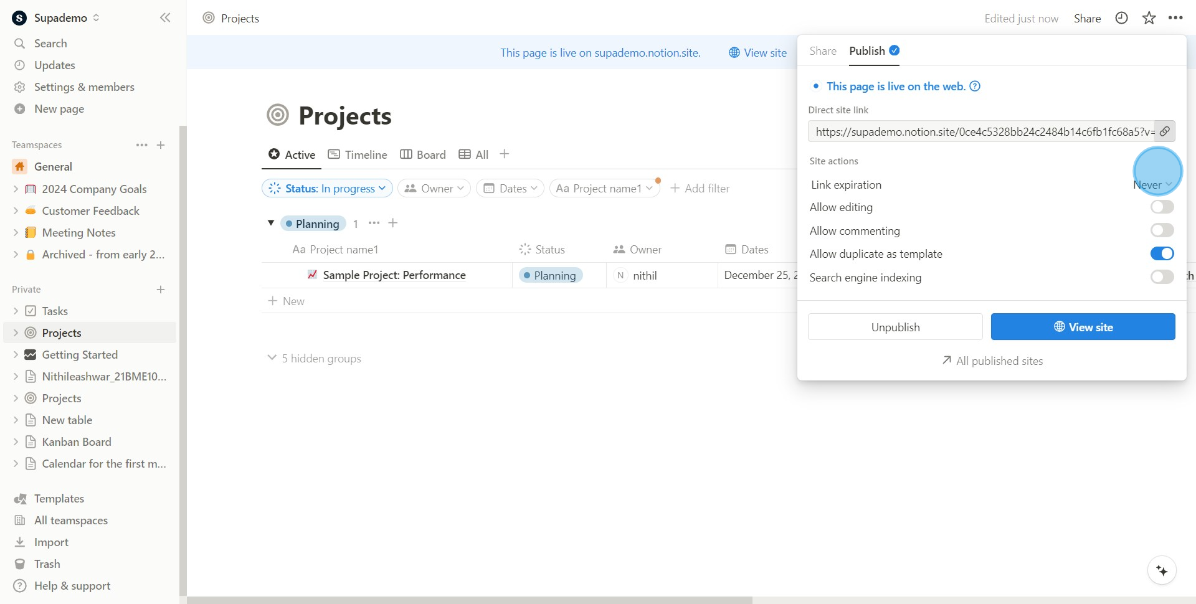Click the blue View site button

tap(1083, 327)
